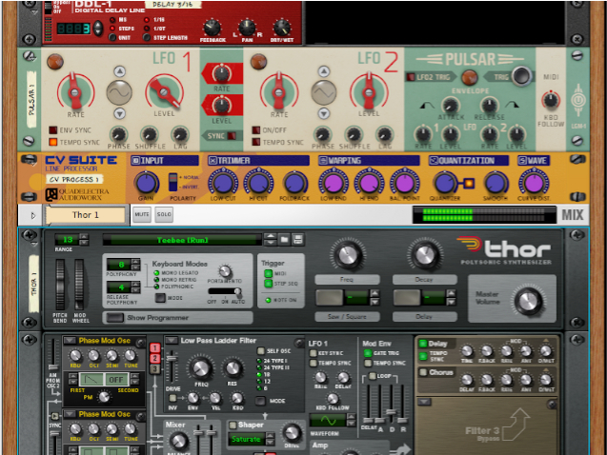Screen dimensions: 607x455
Task: Click the Low Pass Ladder Filter Freq knob
Action: pyautogui.click(x=201, y=367)
